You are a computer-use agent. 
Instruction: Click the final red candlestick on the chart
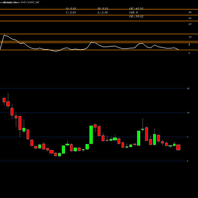pyautogui.click(x=178, y=147)
